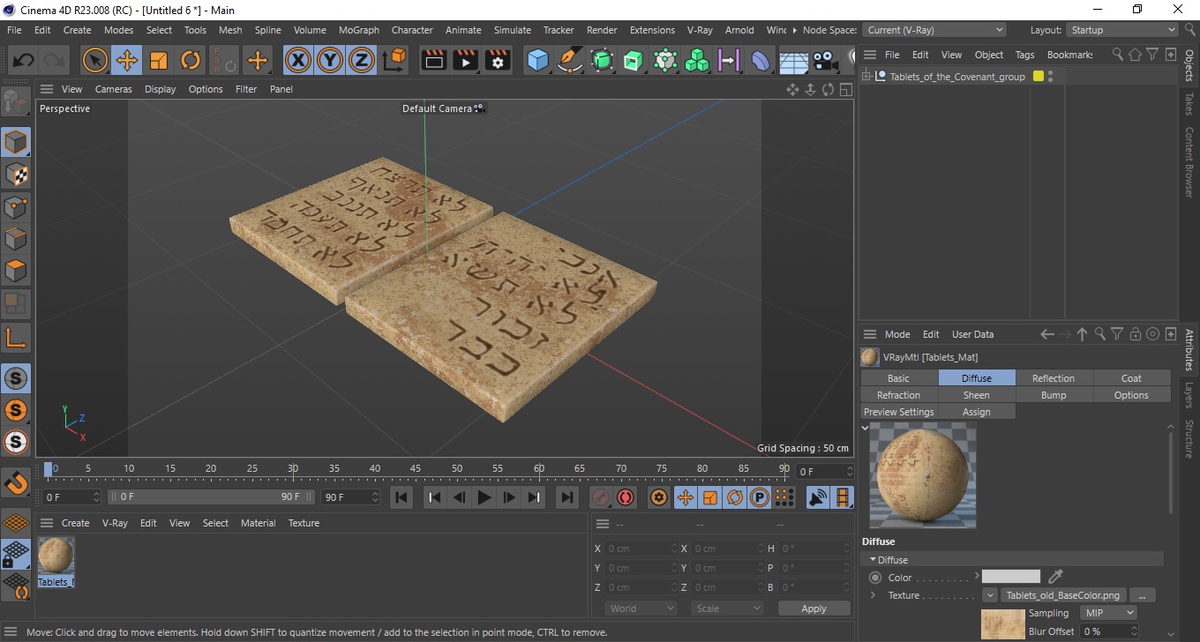Image resolution: width=1200 pixels, height=642 pixels.
Task: Click the Tablets_old_BaseColor.png texture button
Action: click(x=1063, y=595)
